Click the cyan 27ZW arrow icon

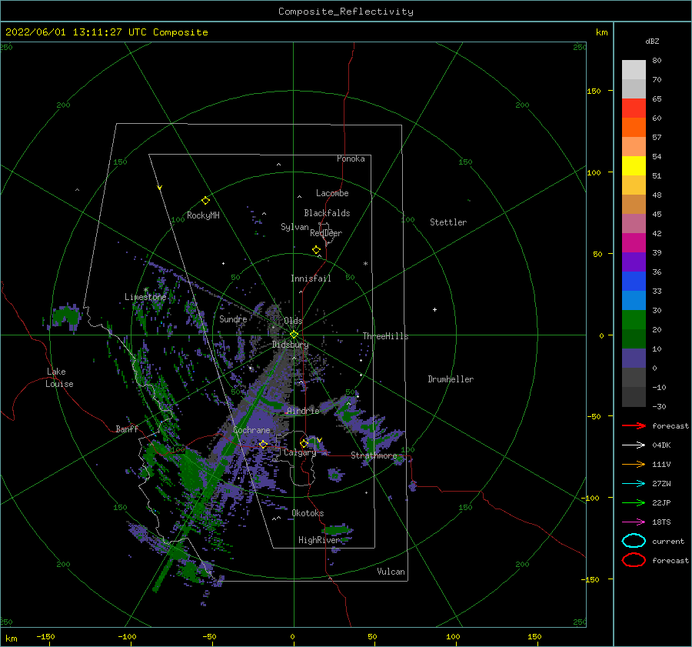tap(634, 484)
